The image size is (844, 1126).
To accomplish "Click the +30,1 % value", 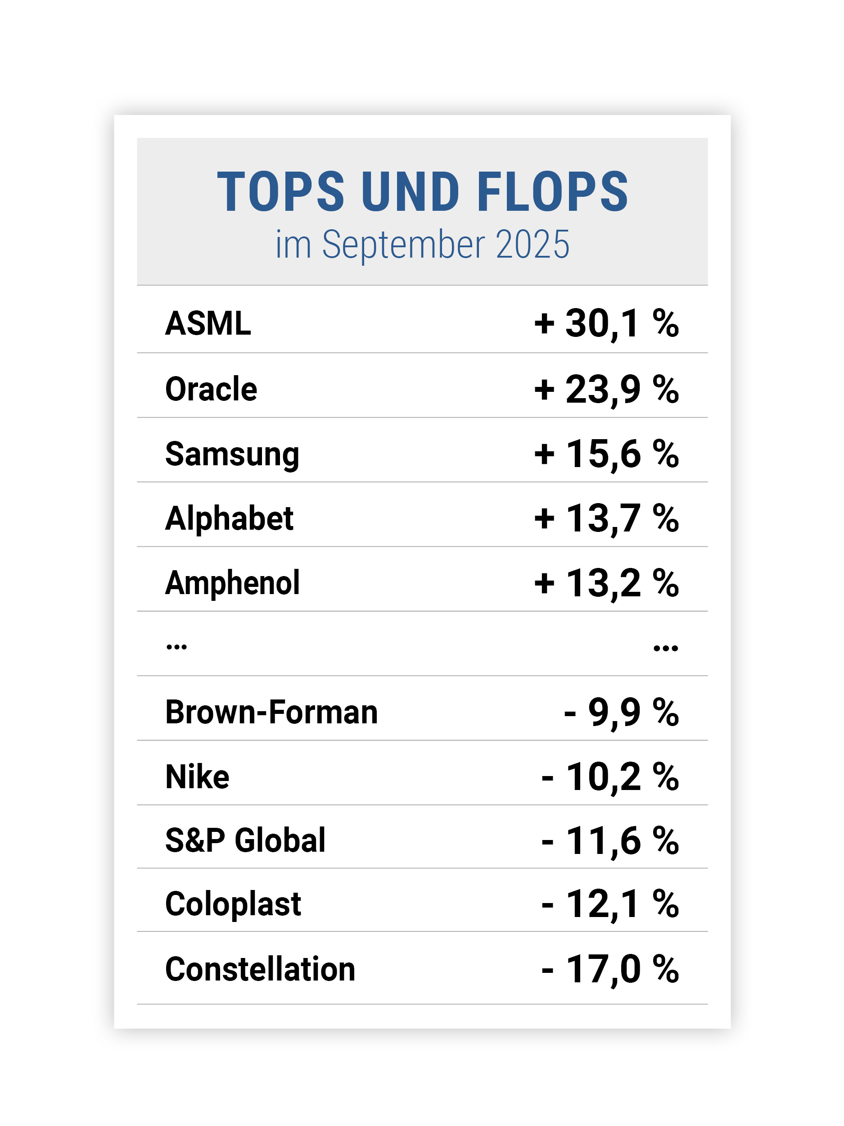I will pos(606,324).
